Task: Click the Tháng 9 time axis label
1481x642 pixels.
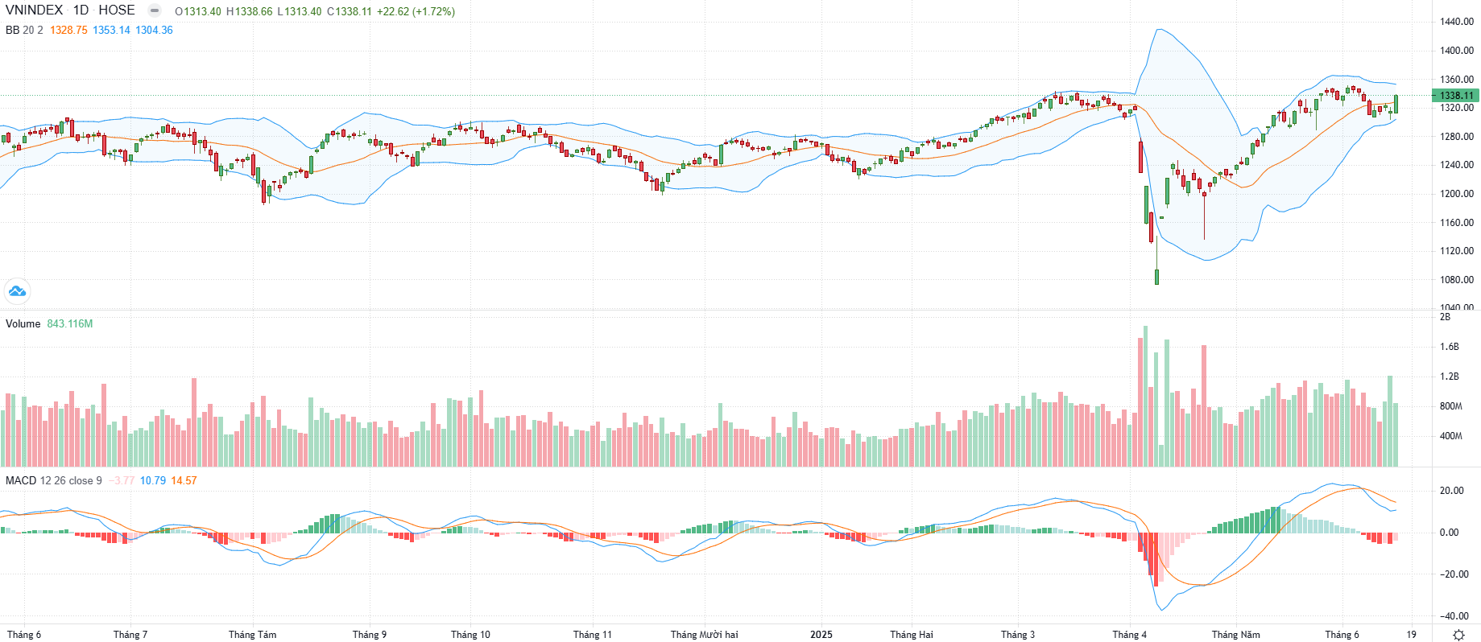Action: tap(370, 635)
